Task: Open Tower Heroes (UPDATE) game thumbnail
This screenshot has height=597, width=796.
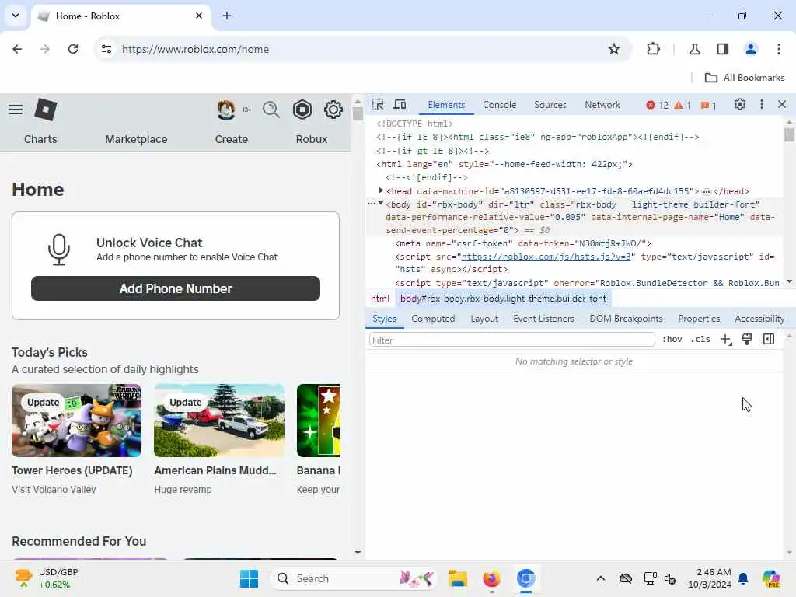Action: point(77,421)
